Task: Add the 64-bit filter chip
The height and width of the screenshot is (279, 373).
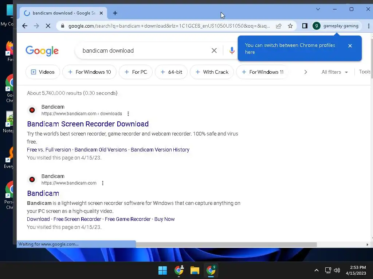Action: click(171, 72)
